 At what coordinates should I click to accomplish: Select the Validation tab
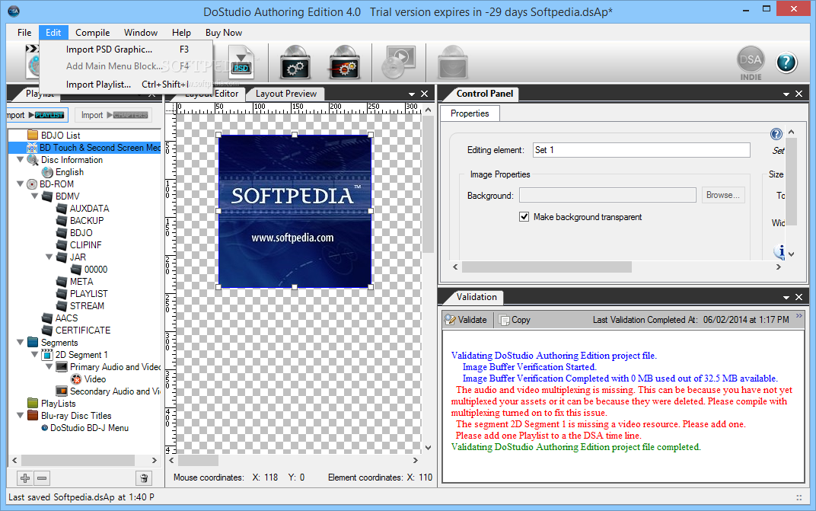pyautogui.click(x=477, y=297)
